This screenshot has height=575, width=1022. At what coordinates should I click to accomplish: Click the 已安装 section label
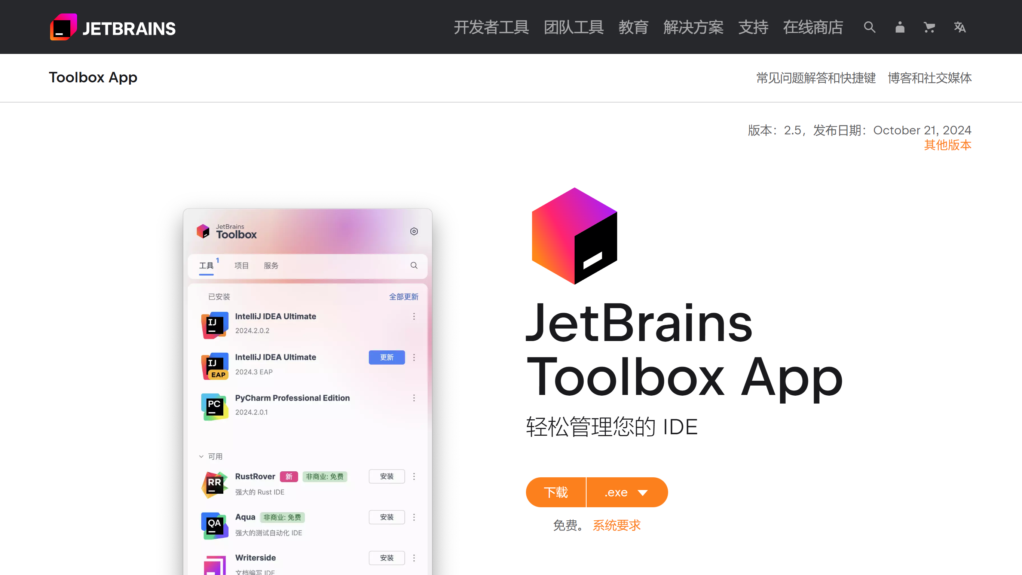point(219,297)
